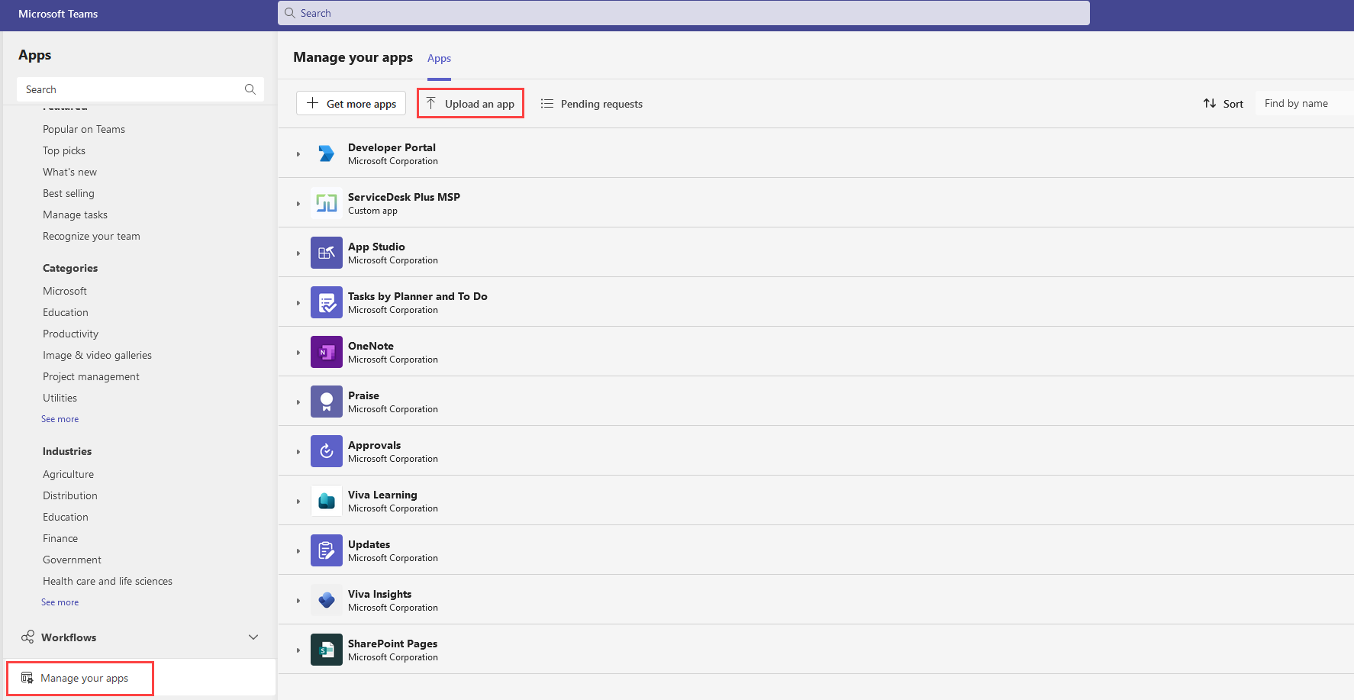Select the App Studio icon
The width and height of the screenshot is (1354, 700).
[x=327, y=253]
